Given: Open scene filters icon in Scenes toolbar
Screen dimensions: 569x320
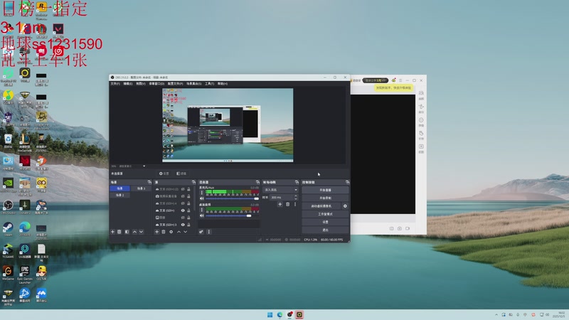Looking at the screenshot, I should click(x=127, y=232).
